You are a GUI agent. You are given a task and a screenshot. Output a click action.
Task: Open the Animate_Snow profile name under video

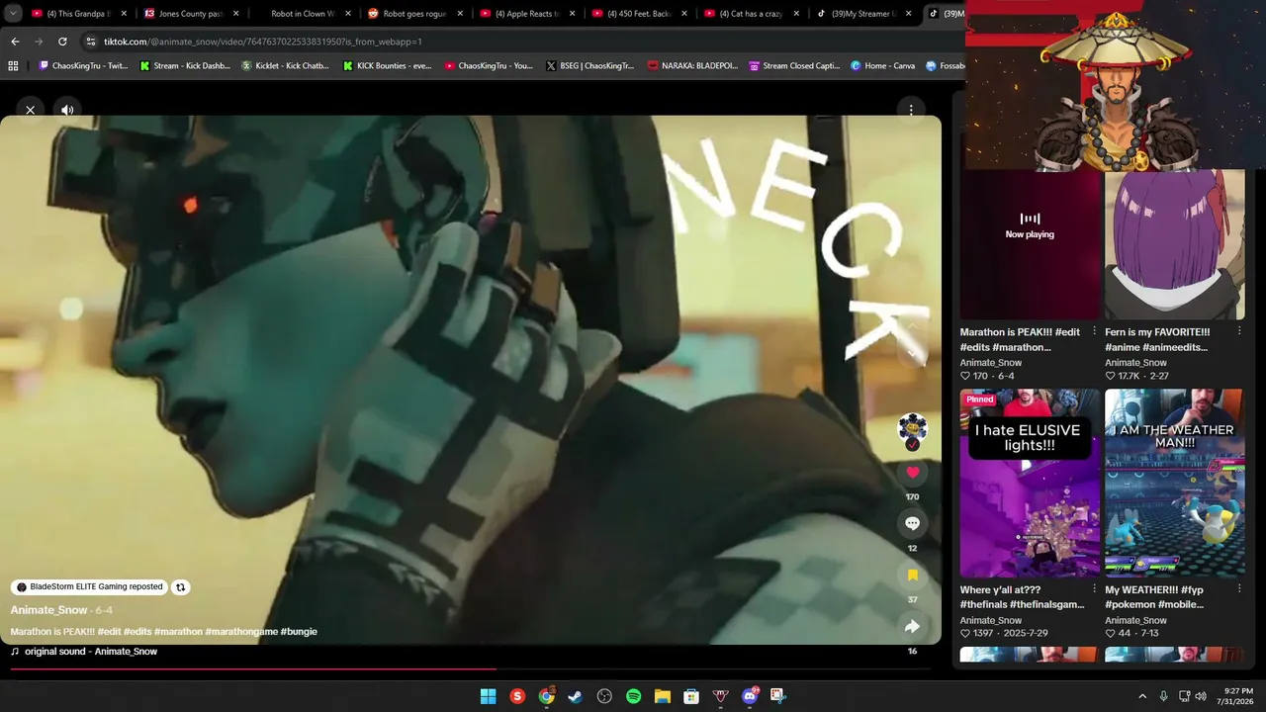coord(49,610)
